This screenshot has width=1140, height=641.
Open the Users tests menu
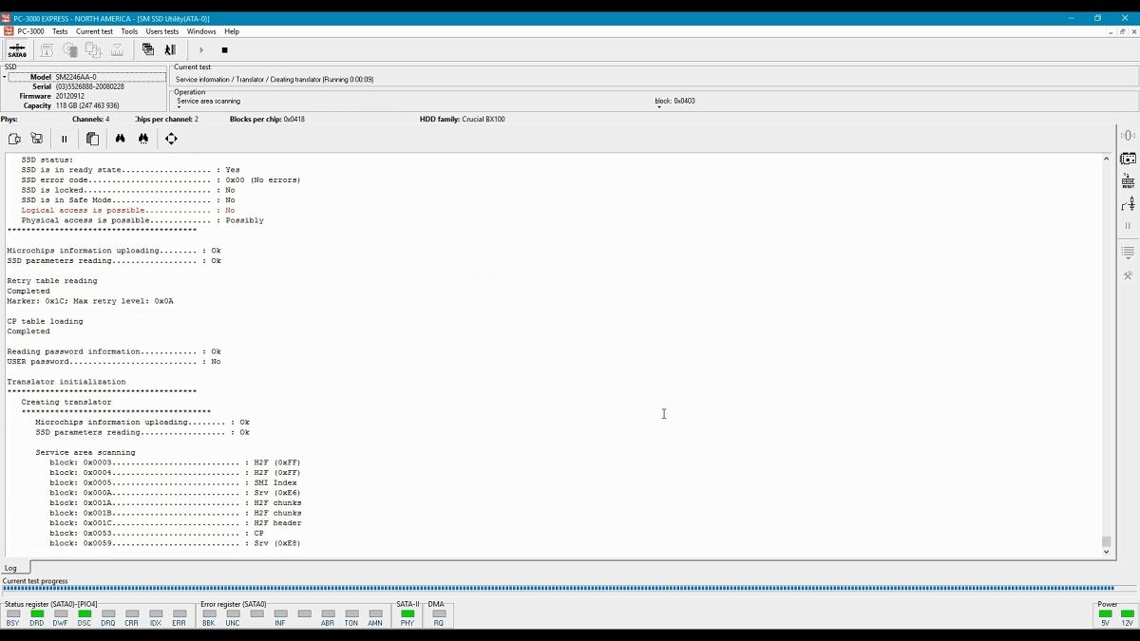coord(162,31)
